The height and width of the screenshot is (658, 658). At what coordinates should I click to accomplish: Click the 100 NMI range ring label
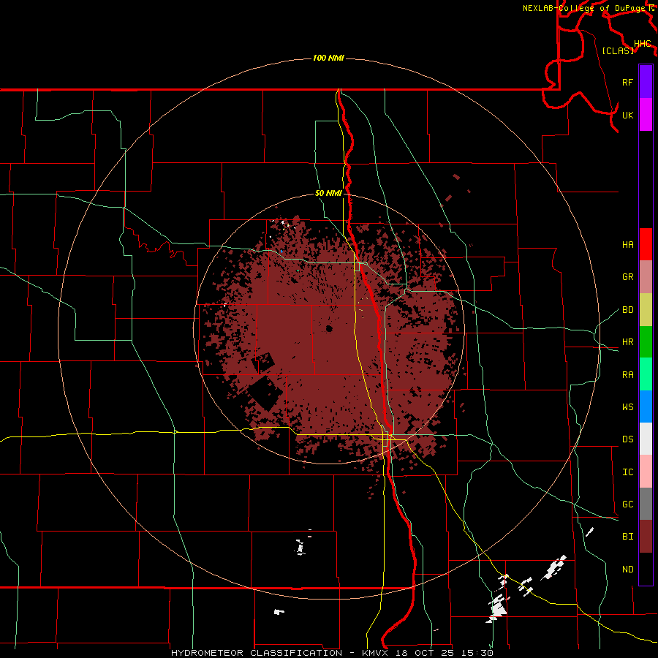point(328,58)
